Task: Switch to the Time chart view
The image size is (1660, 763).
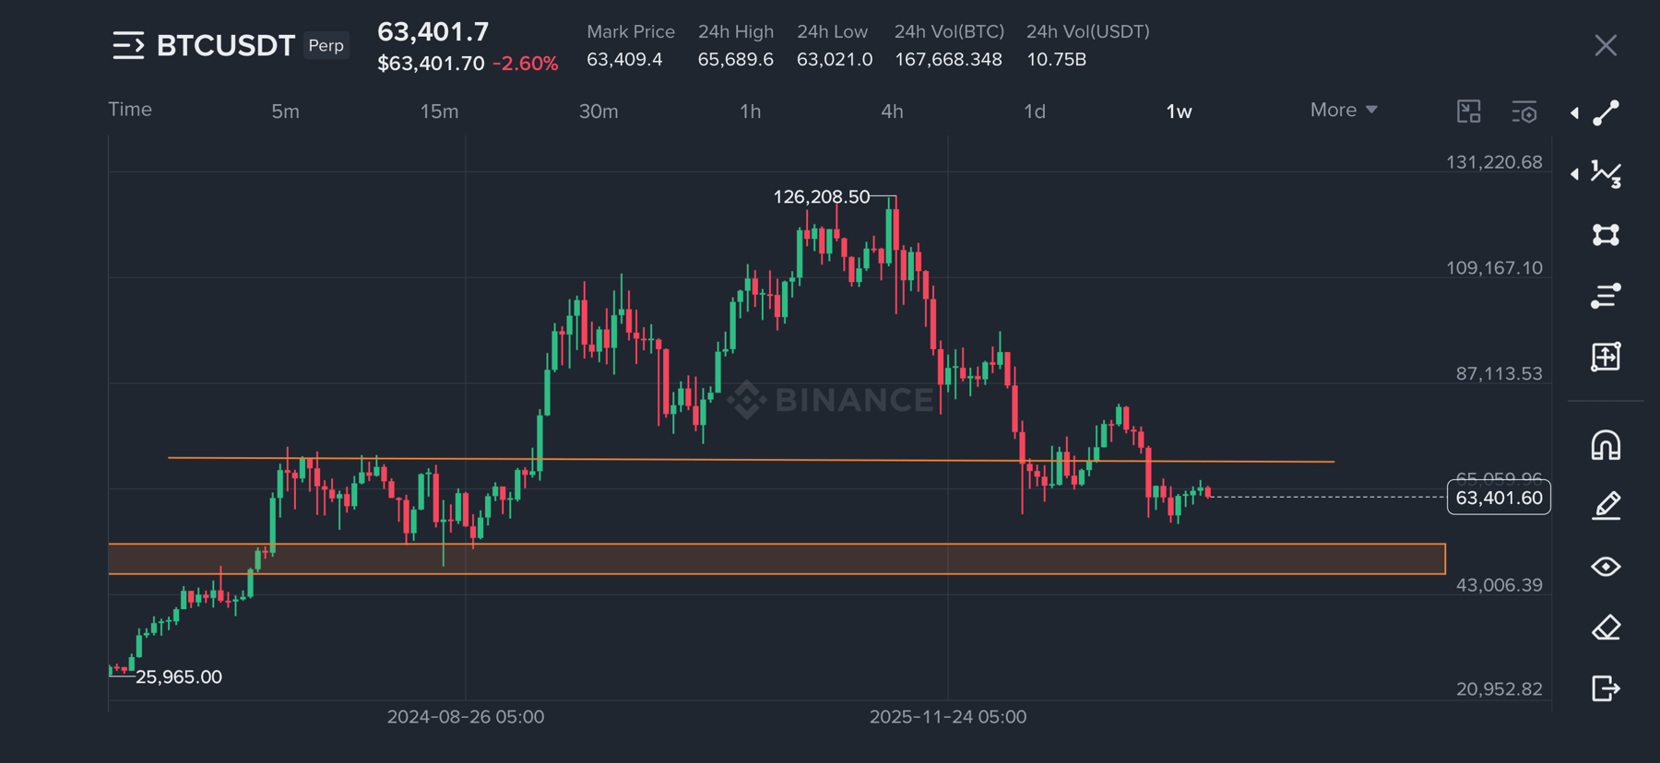Action: [130, 109]
